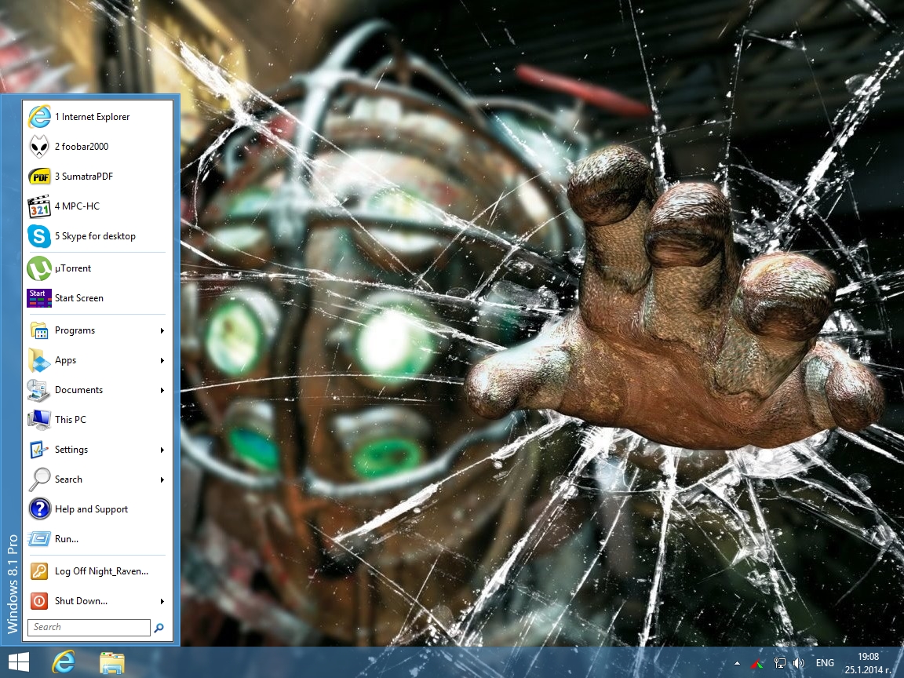Click the magnifier beside the search box
This screenshot has height=678, width=904.
159,628
